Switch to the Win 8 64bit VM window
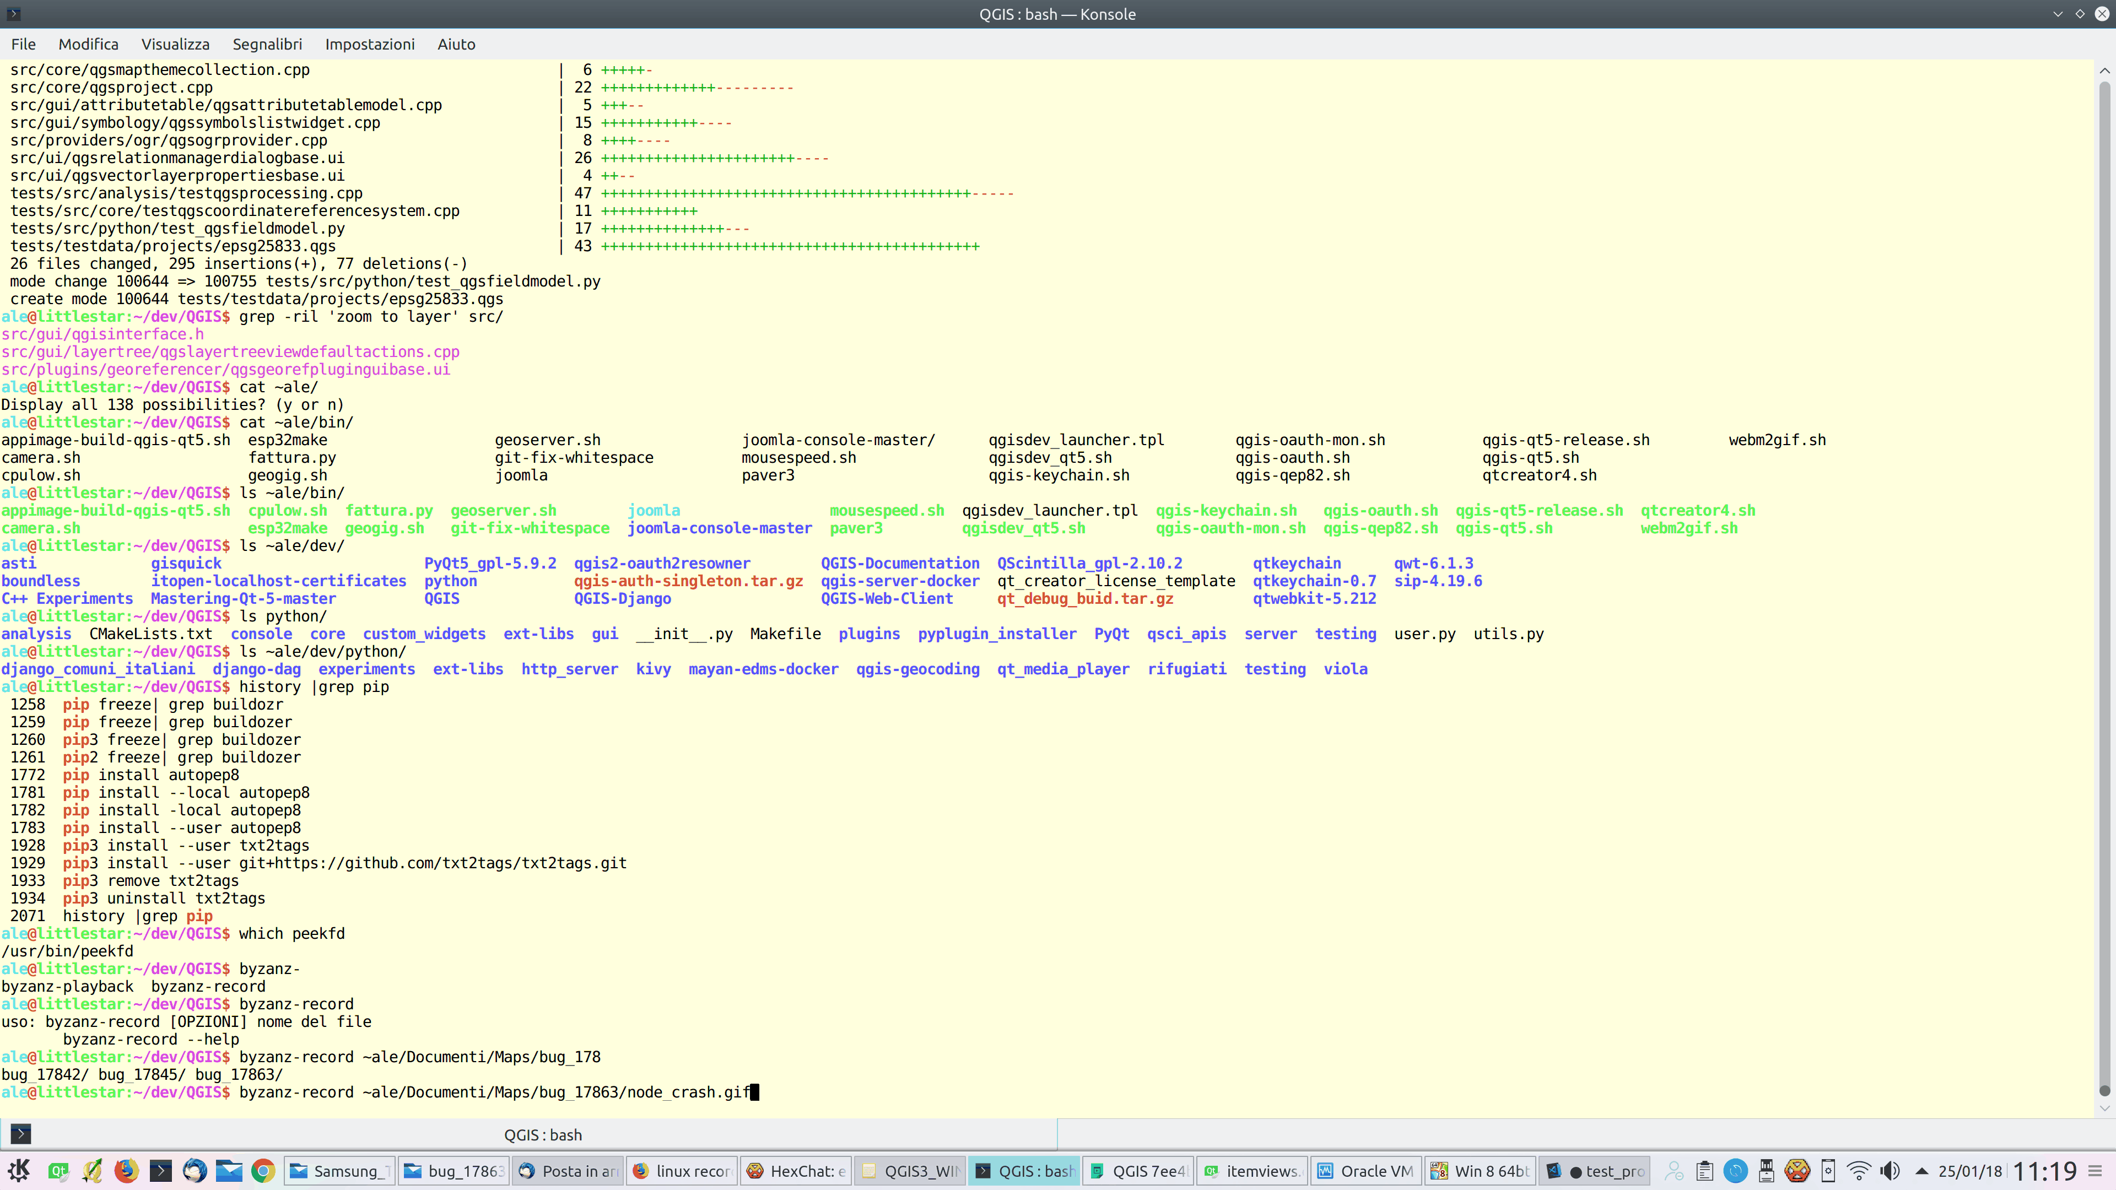2116x1190 pixels. 1481,1171
